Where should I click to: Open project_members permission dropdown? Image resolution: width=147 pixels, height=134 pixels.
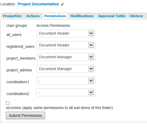point(66,57)
